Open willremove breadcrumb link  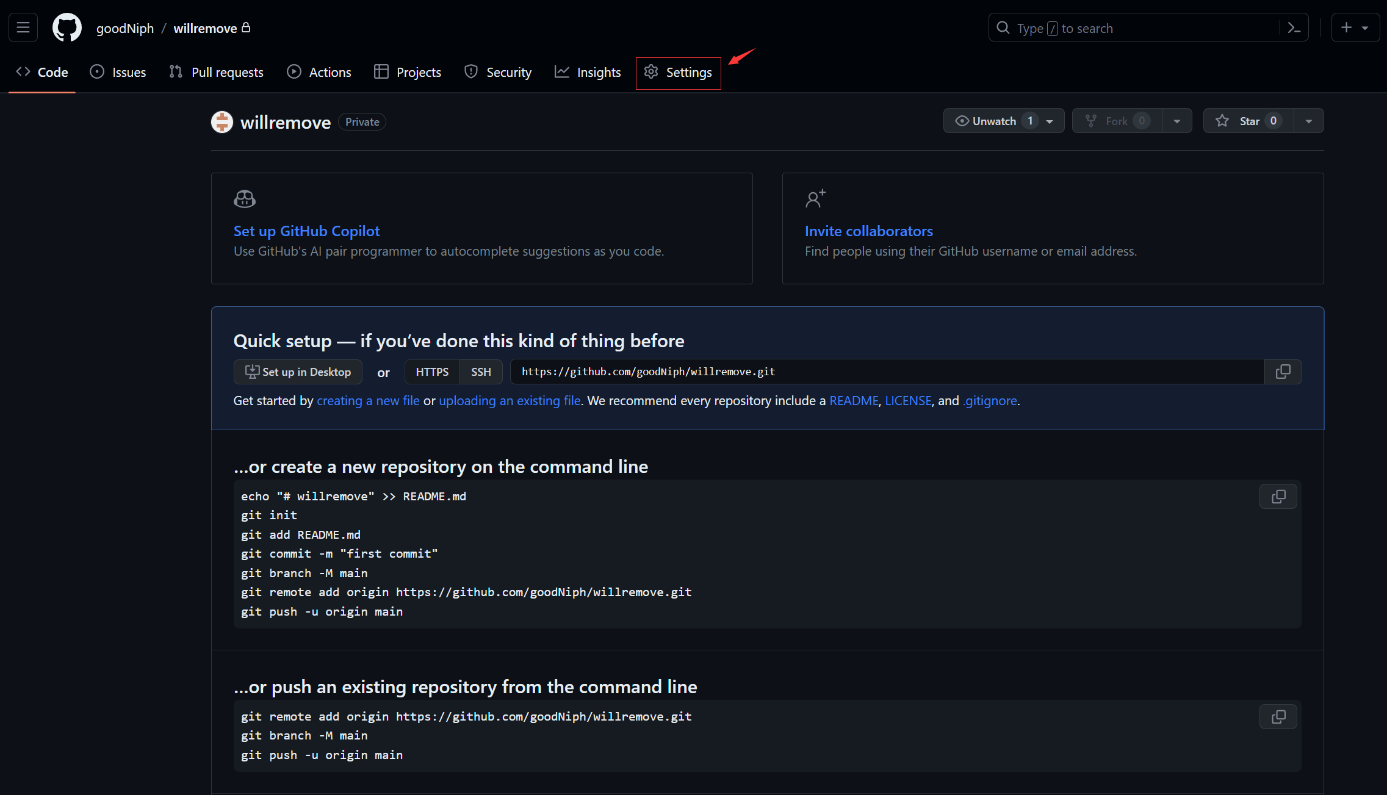click(x=205, y=28)
